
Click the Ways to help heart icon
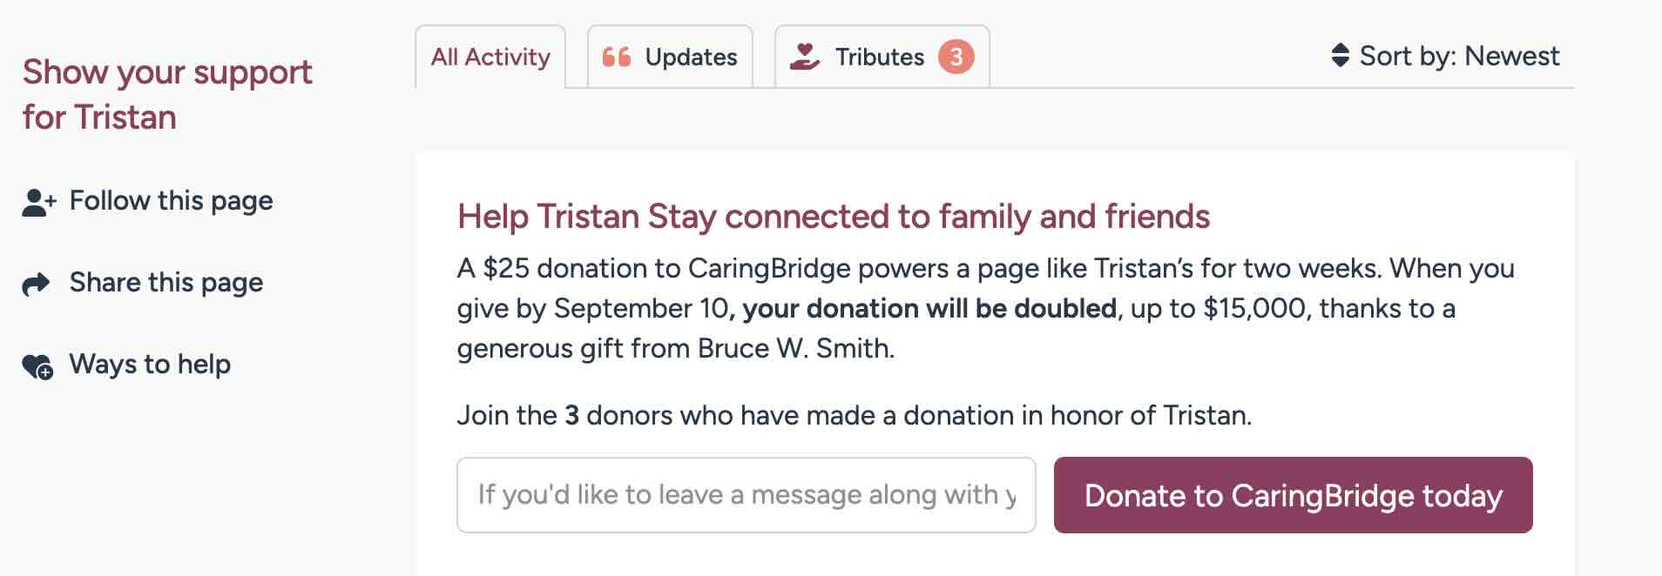37,366
